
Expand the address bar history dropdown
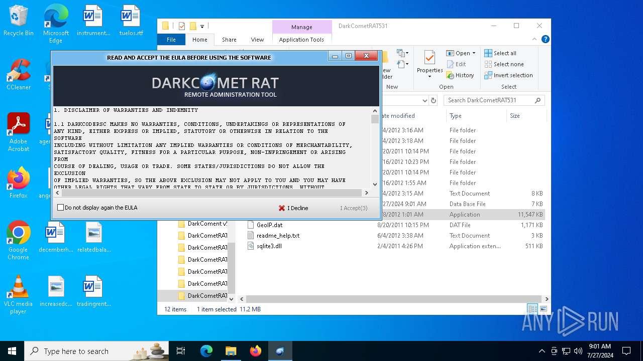click(x=425, y=100)
